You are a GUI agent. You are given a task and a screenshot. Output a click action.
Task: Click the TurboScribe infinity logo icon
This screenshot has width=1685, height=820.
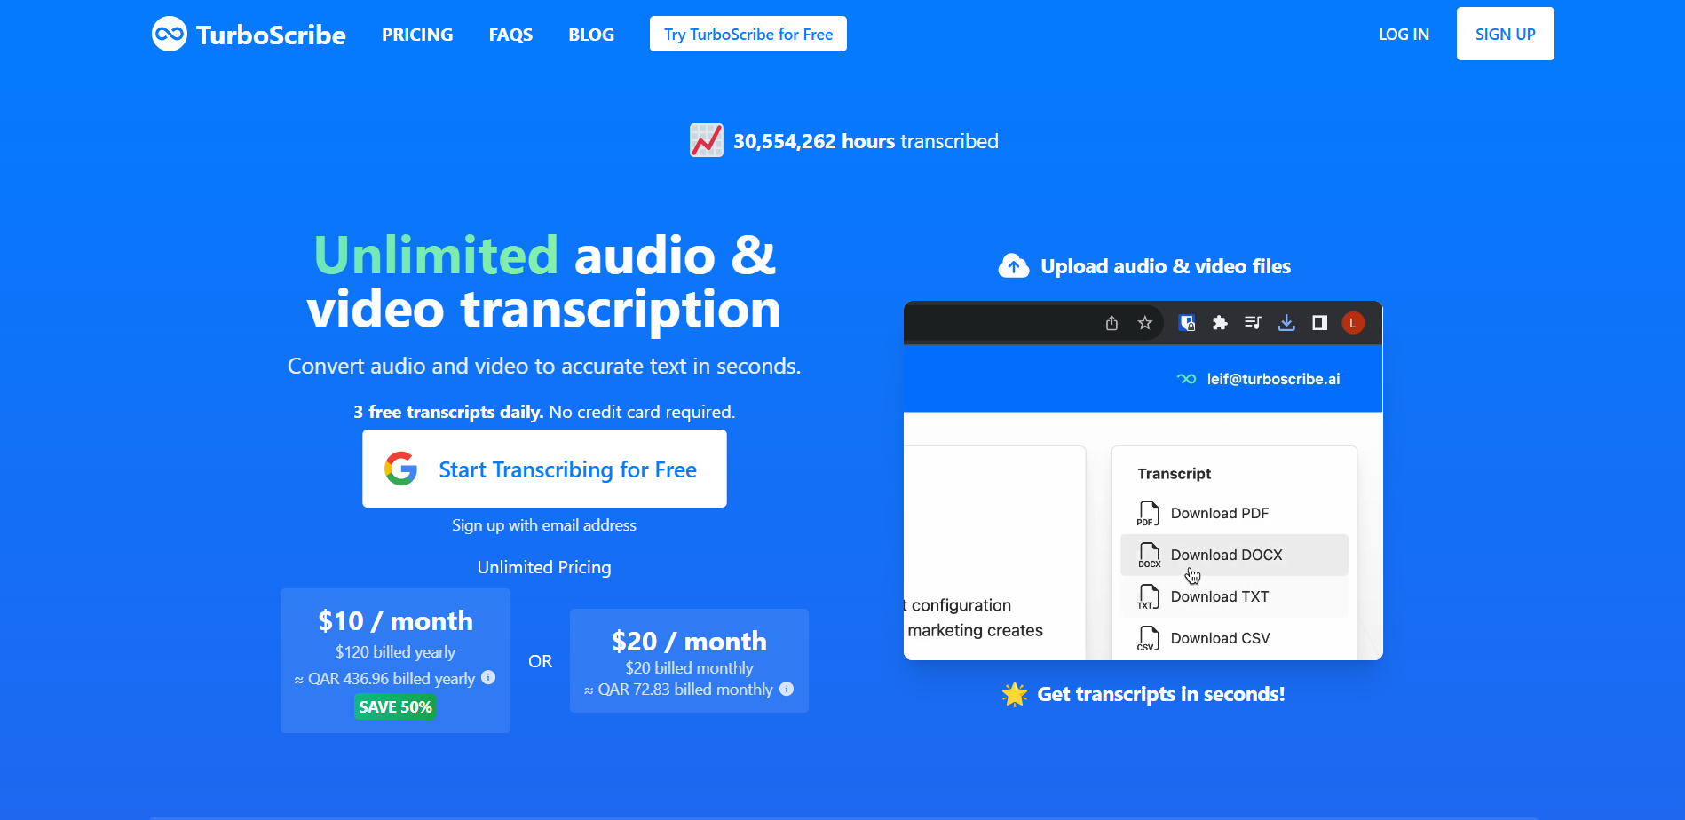pos(170,34)
